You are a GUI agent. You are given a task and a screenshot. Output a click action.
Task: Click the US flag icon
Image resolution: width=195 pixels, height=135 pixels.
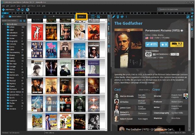147,38
